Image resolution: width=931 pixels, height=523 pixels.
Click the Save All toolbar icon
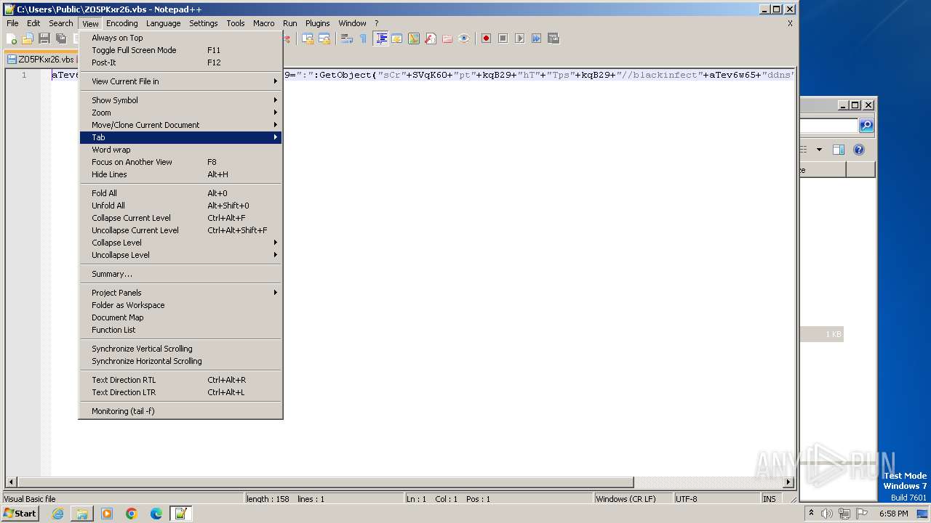point(61,38)
